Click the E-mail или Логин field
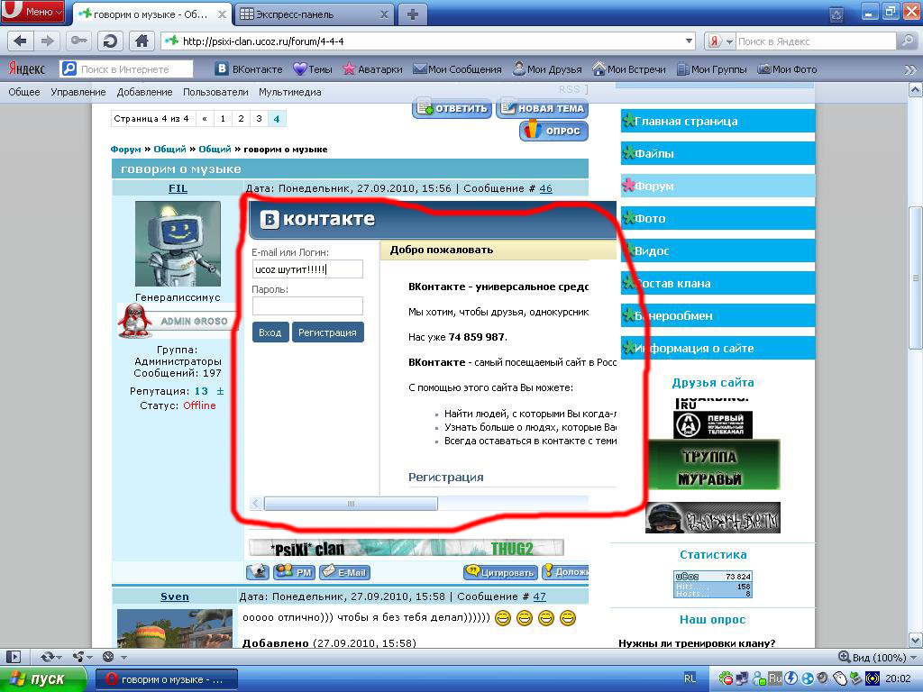The image size is (923, 692). [x=307, y=269]
